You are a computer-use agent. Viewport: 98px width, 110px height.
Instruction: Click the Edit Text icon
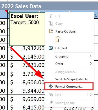[x=51, y=48]
